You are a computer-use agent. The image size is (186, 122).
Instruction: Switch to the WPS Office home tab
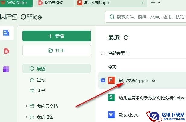[x=16, y=3]
